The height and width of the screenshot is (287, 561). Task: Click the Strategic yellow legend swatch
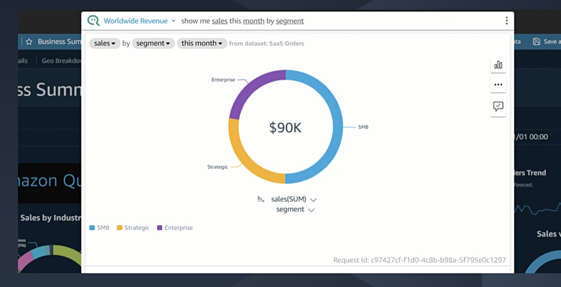click(x=119, y=227)
